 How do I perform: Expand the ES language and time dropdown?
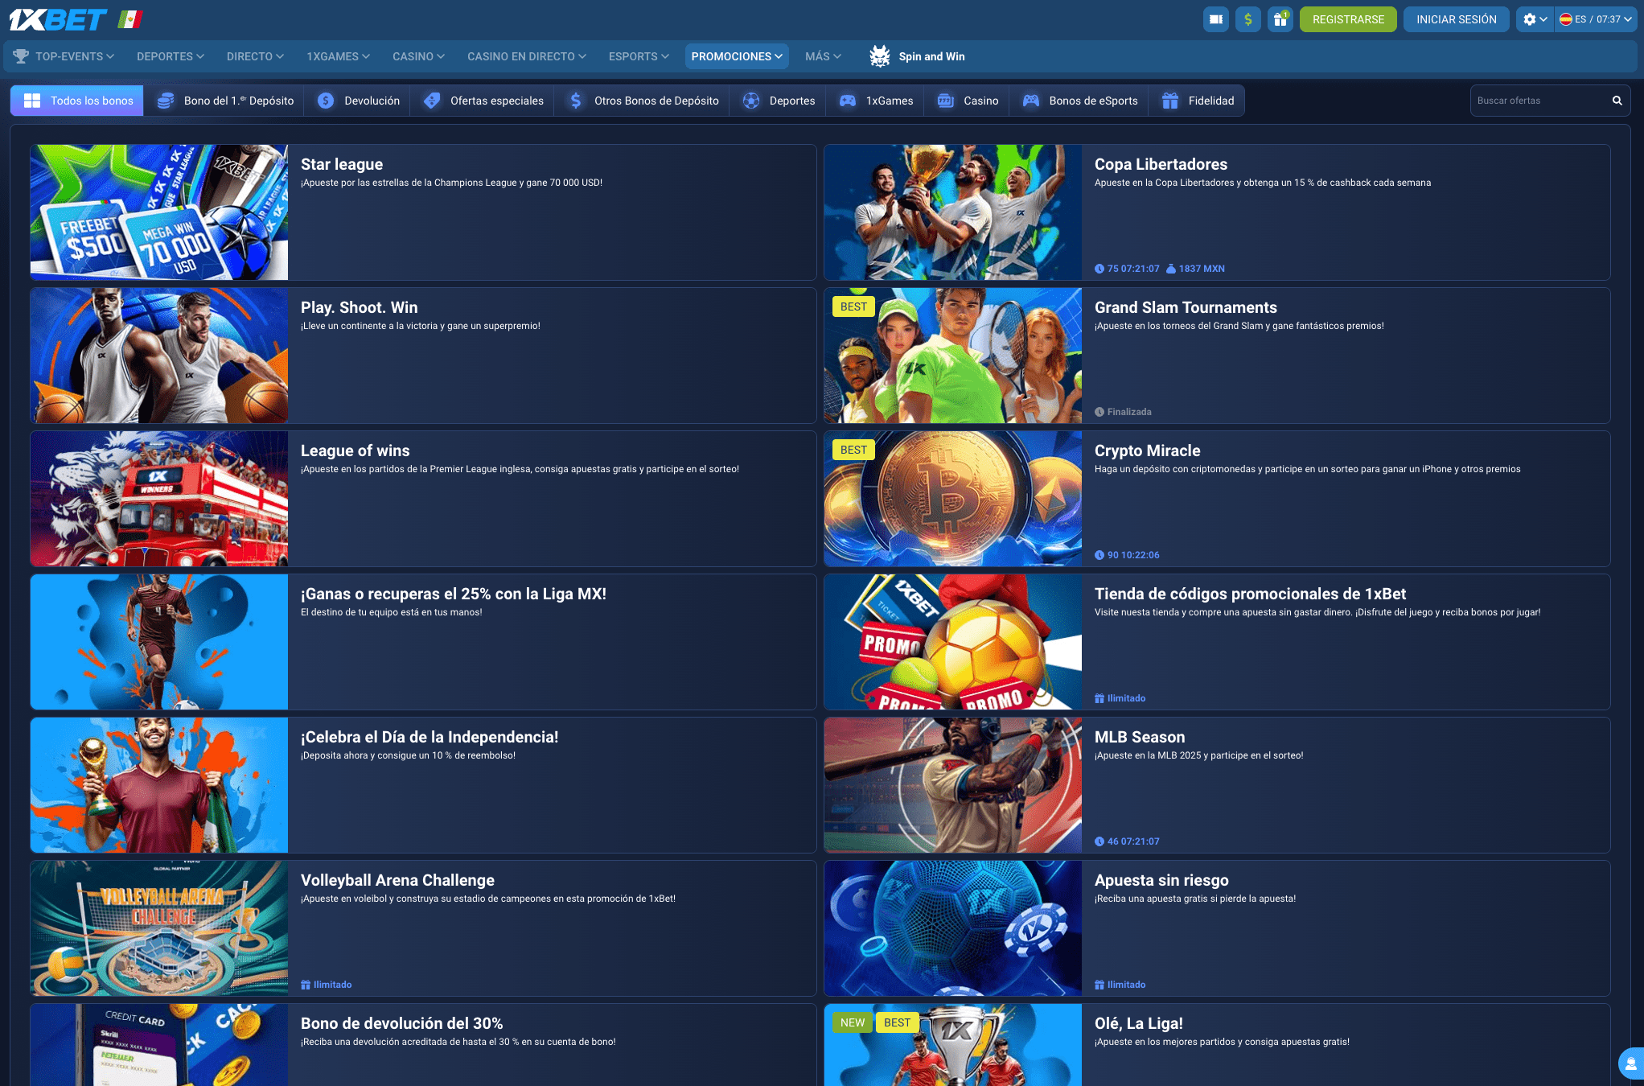(x=1595, y=19)
